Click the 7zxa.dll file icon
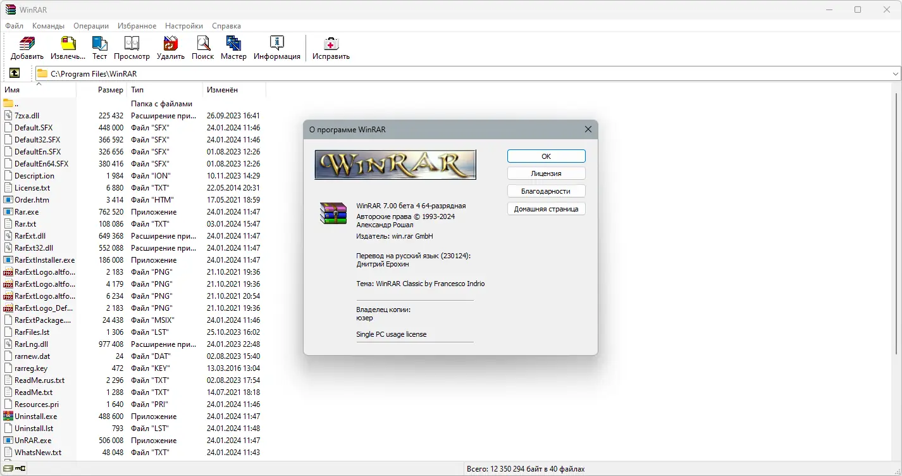Viewport: 902px width, 476px height. 8,116
